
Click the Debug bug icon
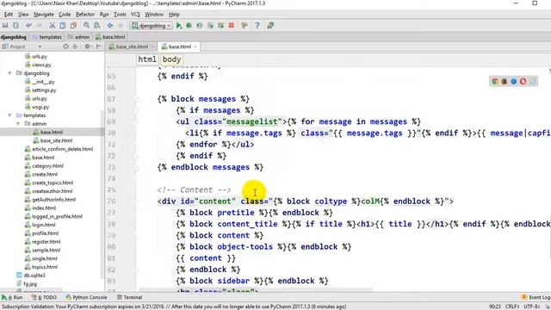[x=189, y=25]
